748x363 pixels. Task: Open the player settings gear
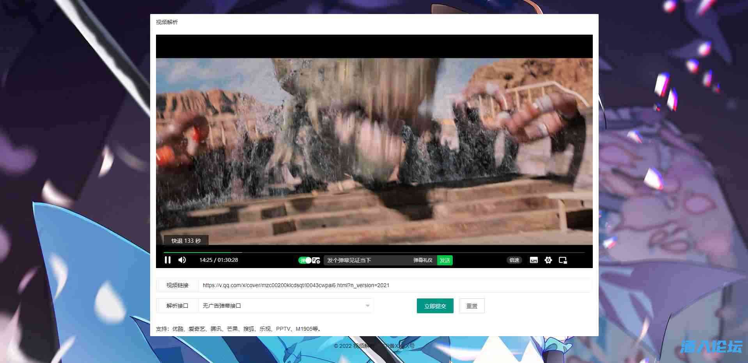pos(548,260)
